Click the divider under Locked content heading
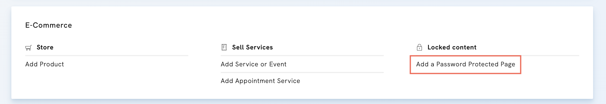Viewport: 606px width, 104px height. point(549,55)
